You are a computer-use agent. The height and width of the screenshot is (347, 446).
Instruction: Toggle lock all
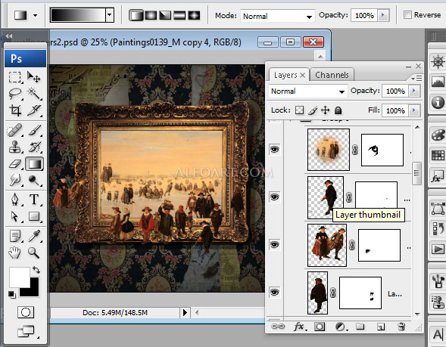point(338,110)
